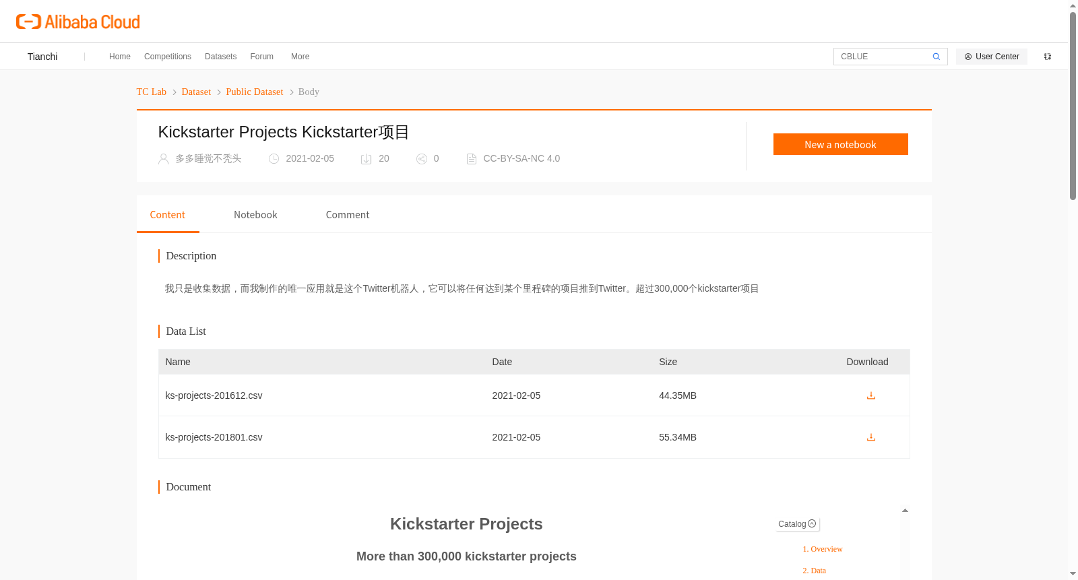
Task: Click the fullscreen toggle icon beside User Center
Action: [x=1048, y=57]
